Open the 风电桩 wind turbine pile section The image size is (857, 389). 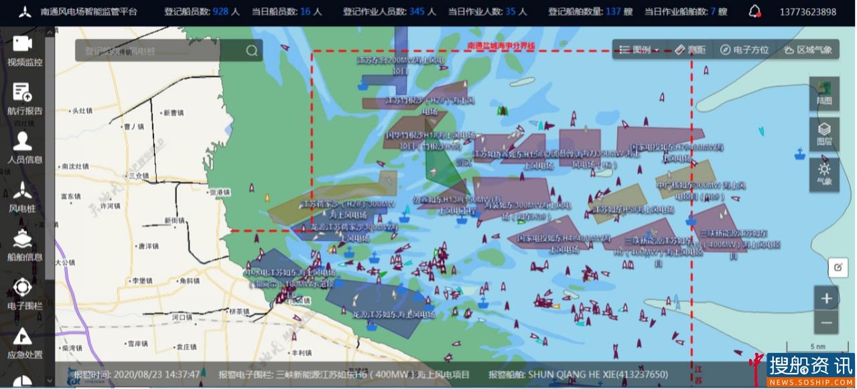pos(24,197)
